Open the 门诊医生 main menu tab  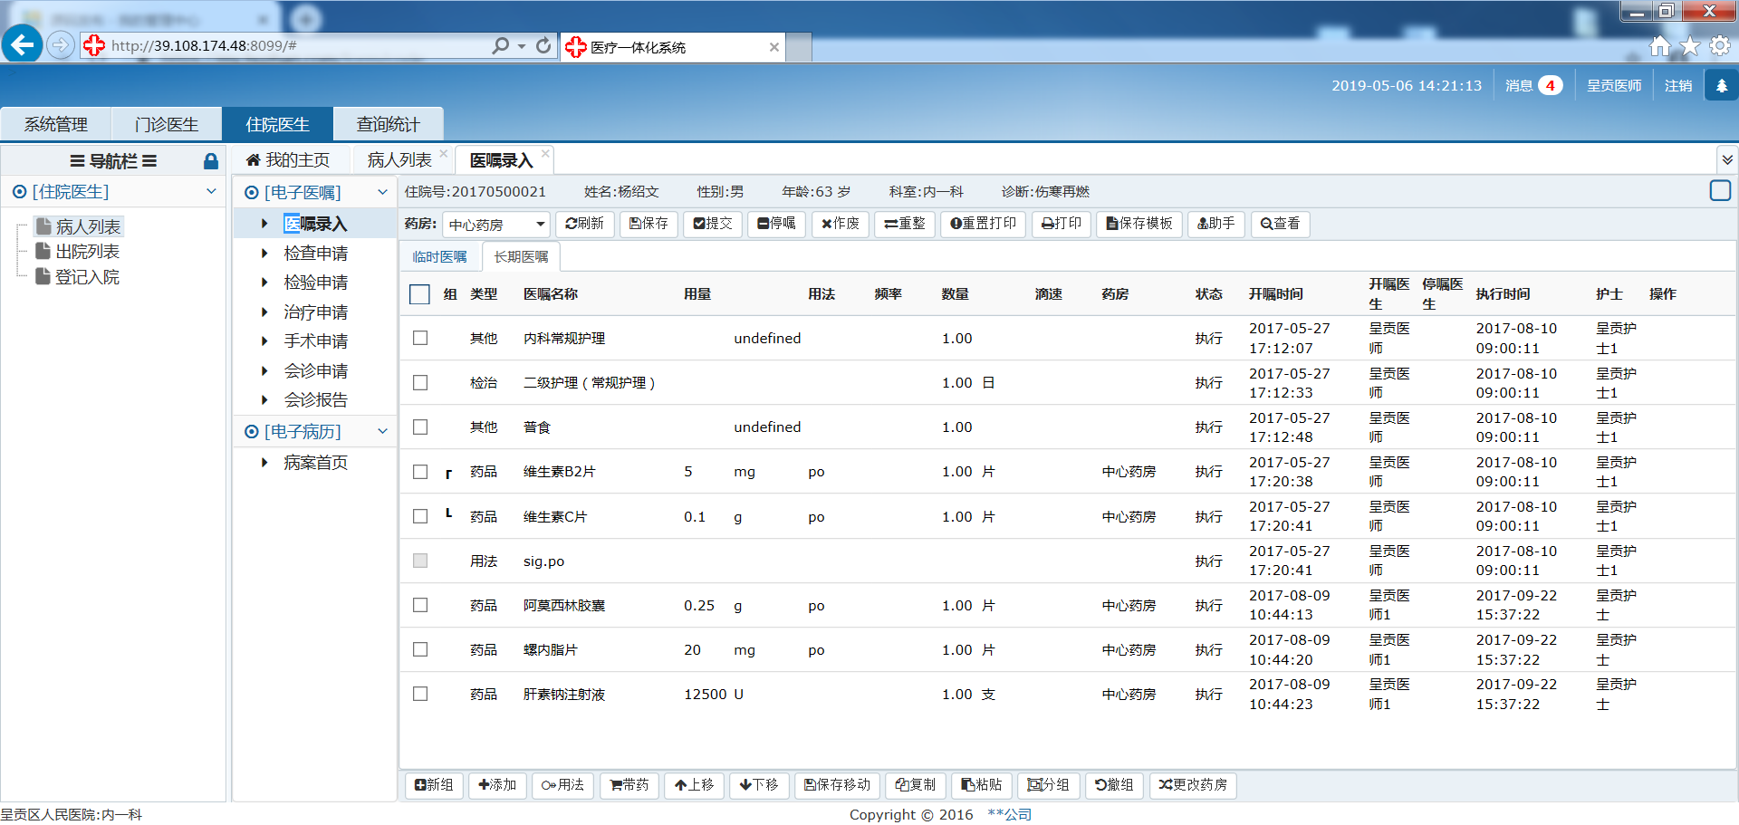click(167, 124)
